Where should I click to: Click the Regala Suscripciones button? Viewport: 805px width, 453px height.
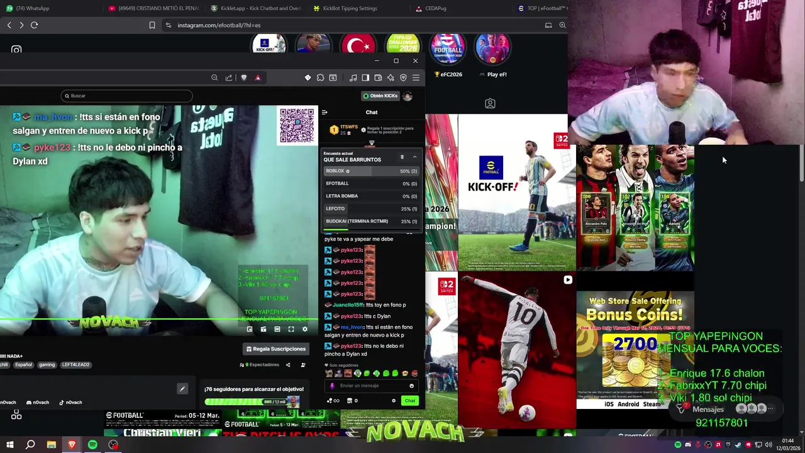coord(276,349)
